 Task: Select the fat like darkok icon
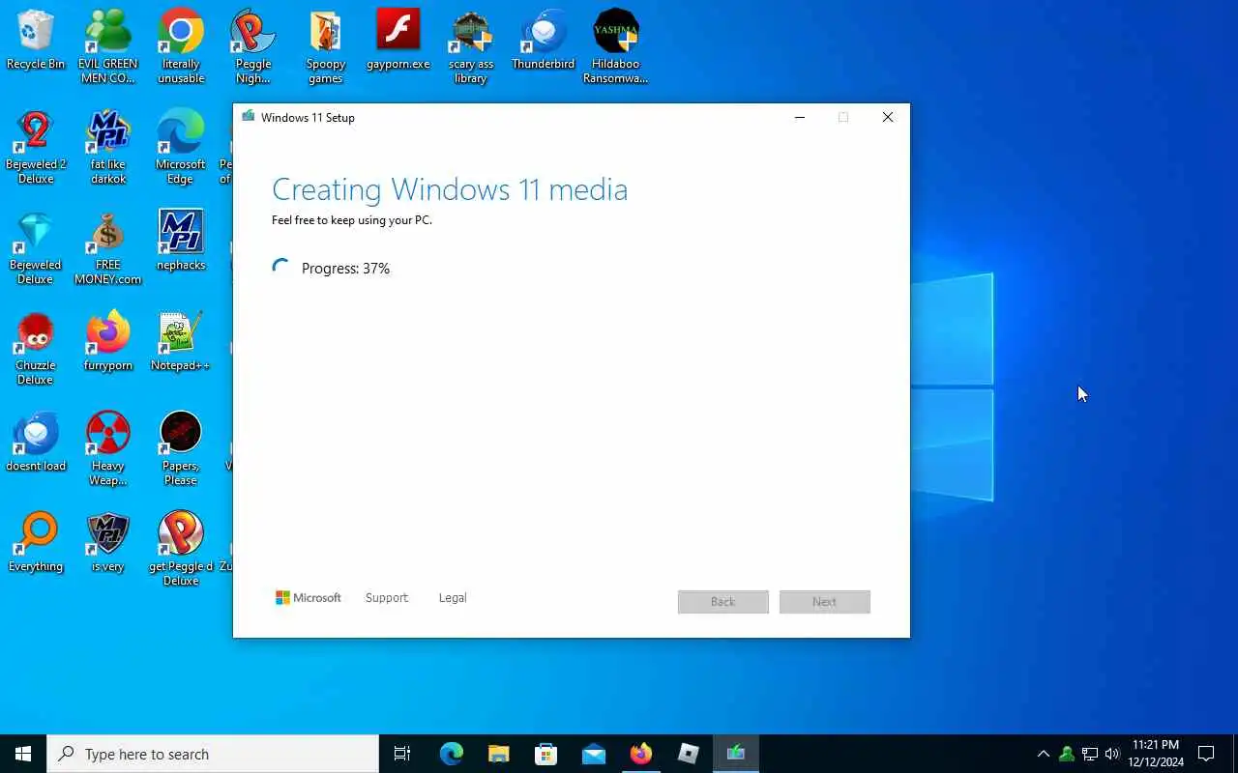(107, 147)
